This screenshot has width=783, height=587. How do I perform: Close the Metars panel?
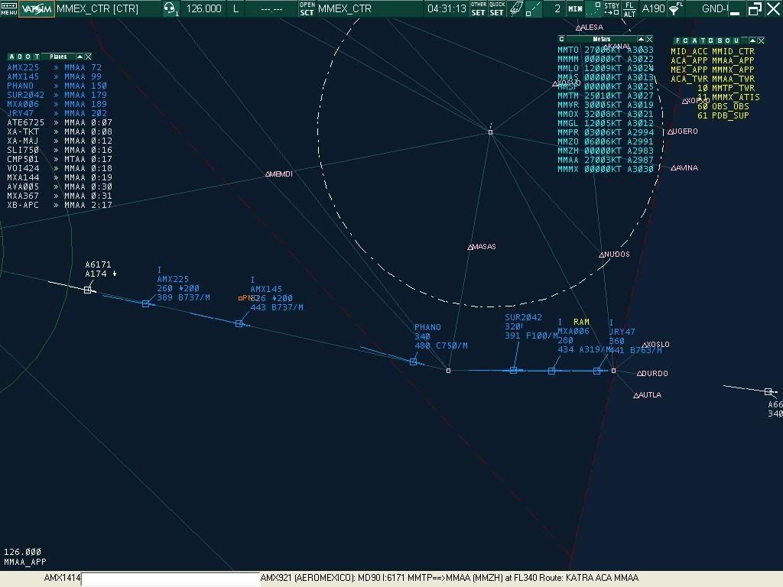pyautogui.click(x=649, y=39)
